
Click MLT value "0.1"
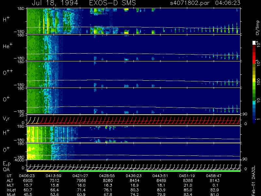pos(215,185)
